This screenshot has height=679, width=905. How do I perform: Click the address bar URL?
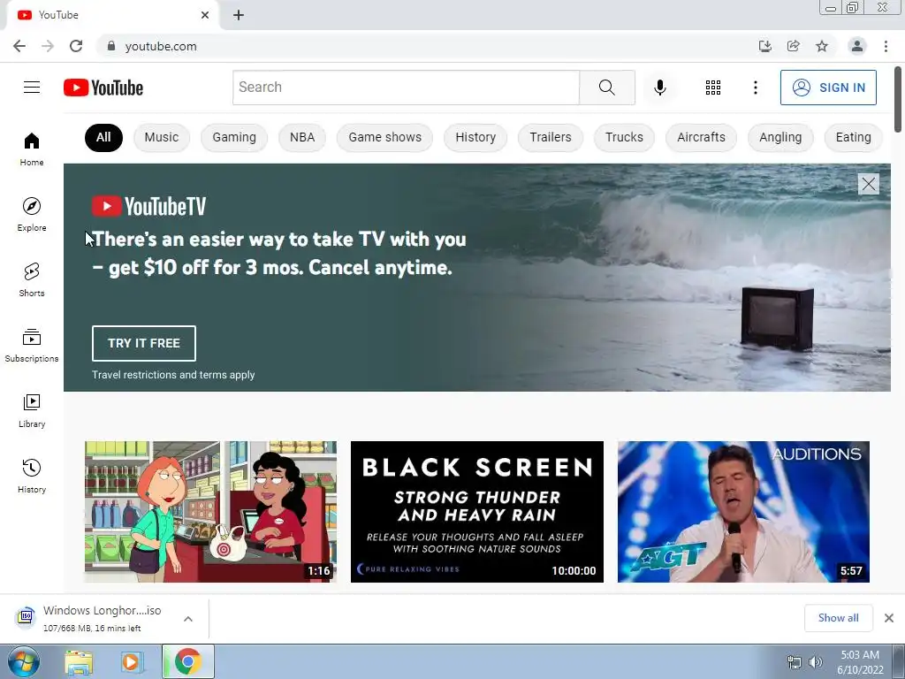[x=161, y=46]
